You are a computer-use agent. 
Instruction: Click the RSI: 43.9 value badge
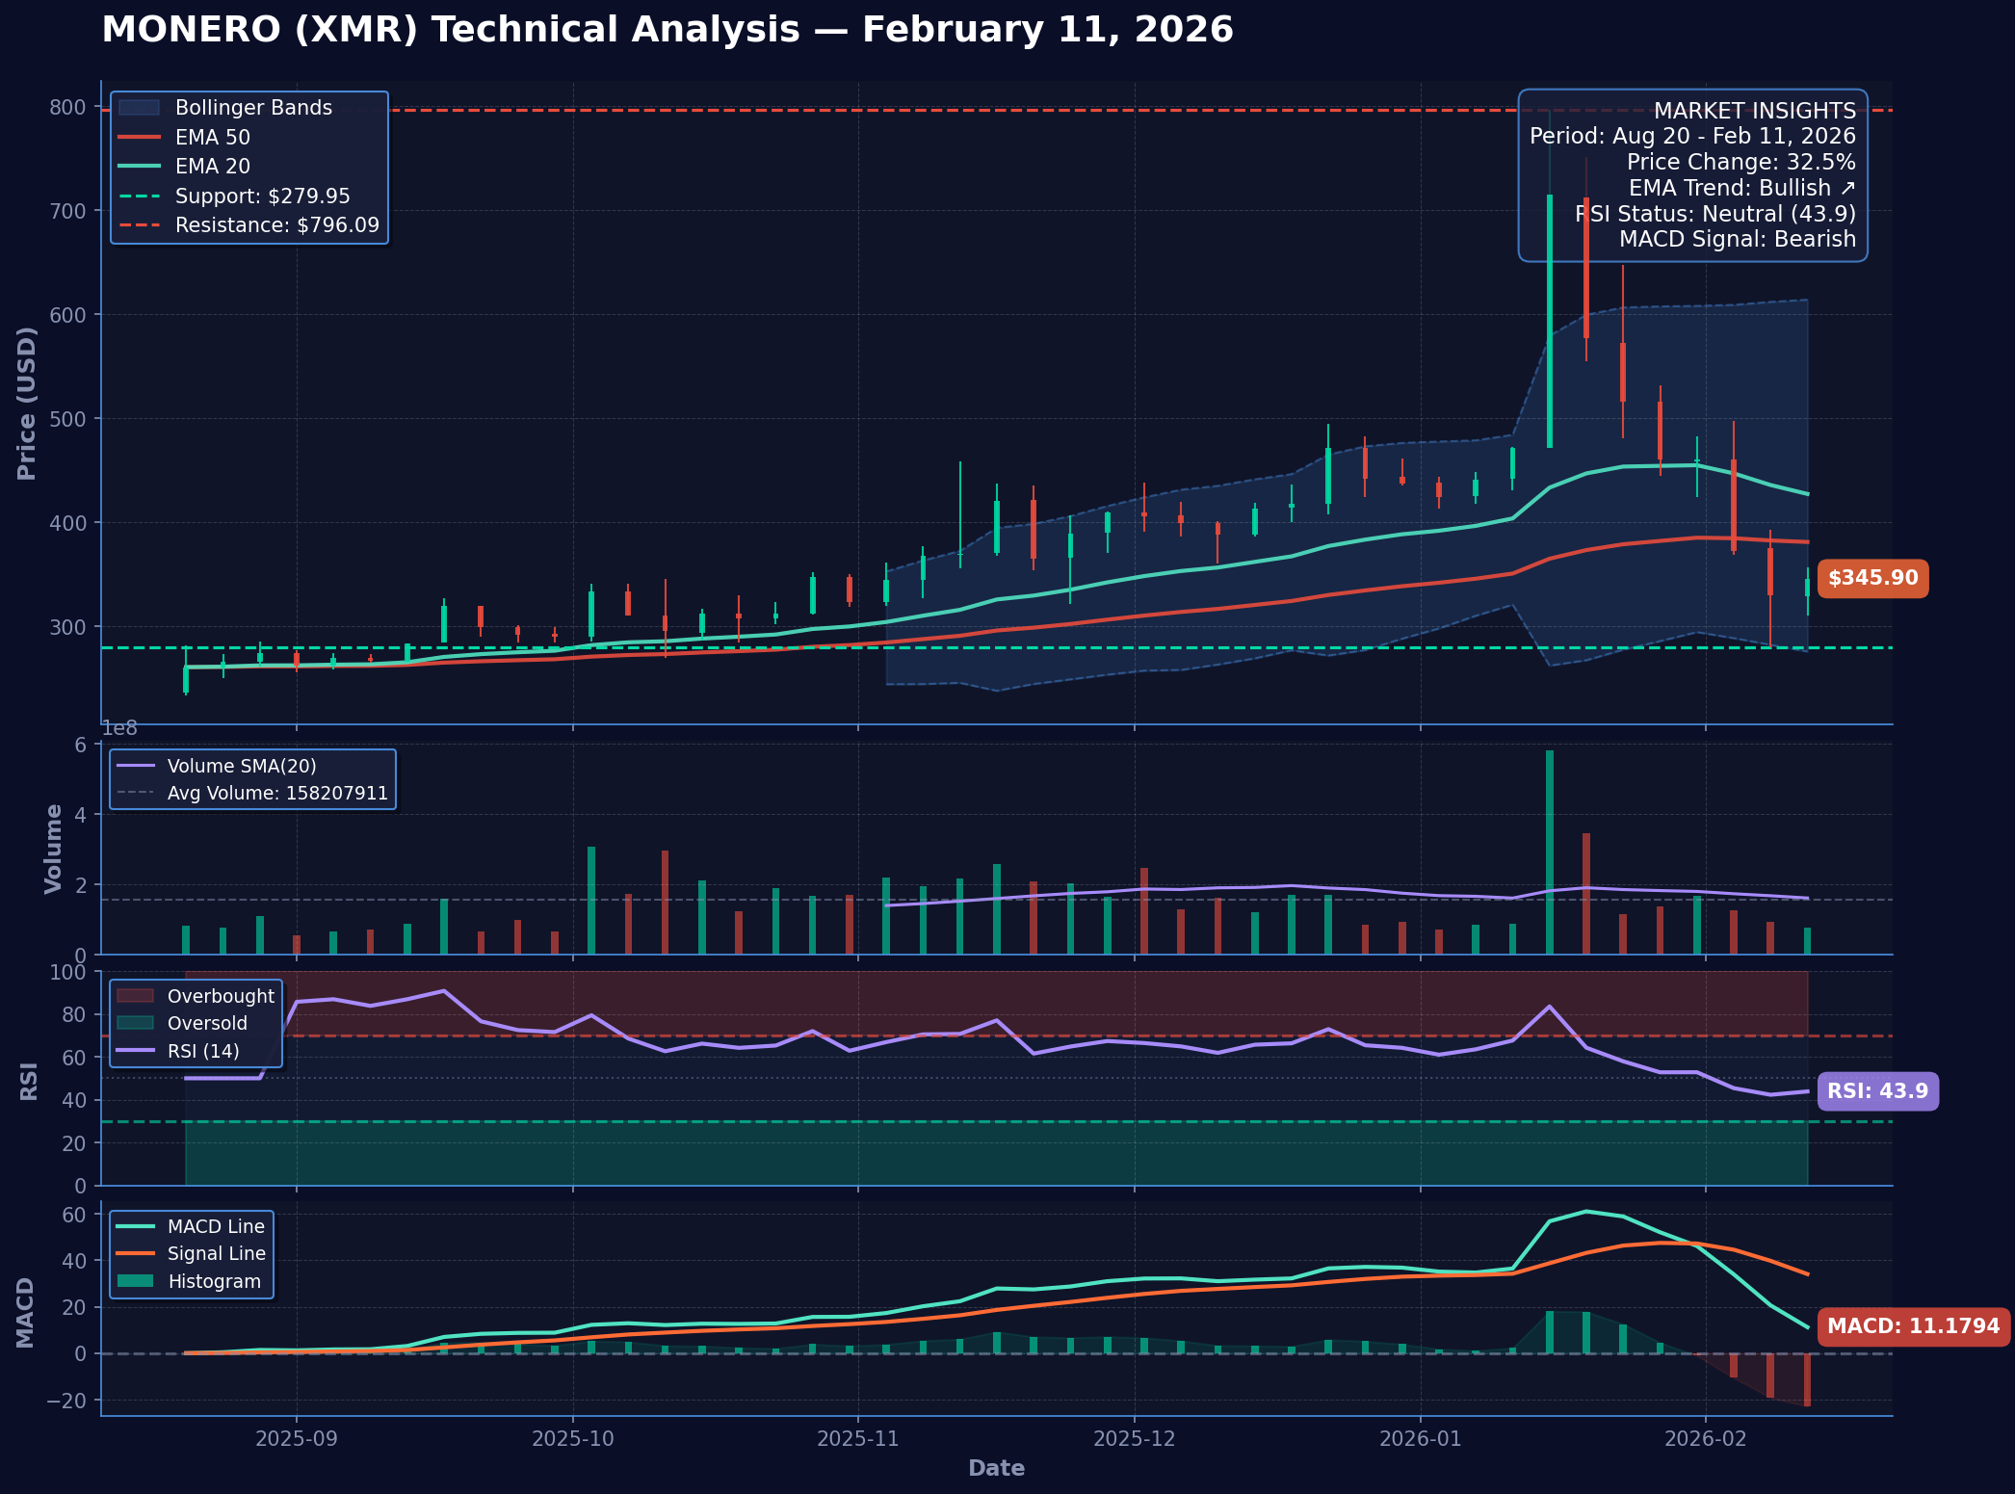pos(1877,1091)
